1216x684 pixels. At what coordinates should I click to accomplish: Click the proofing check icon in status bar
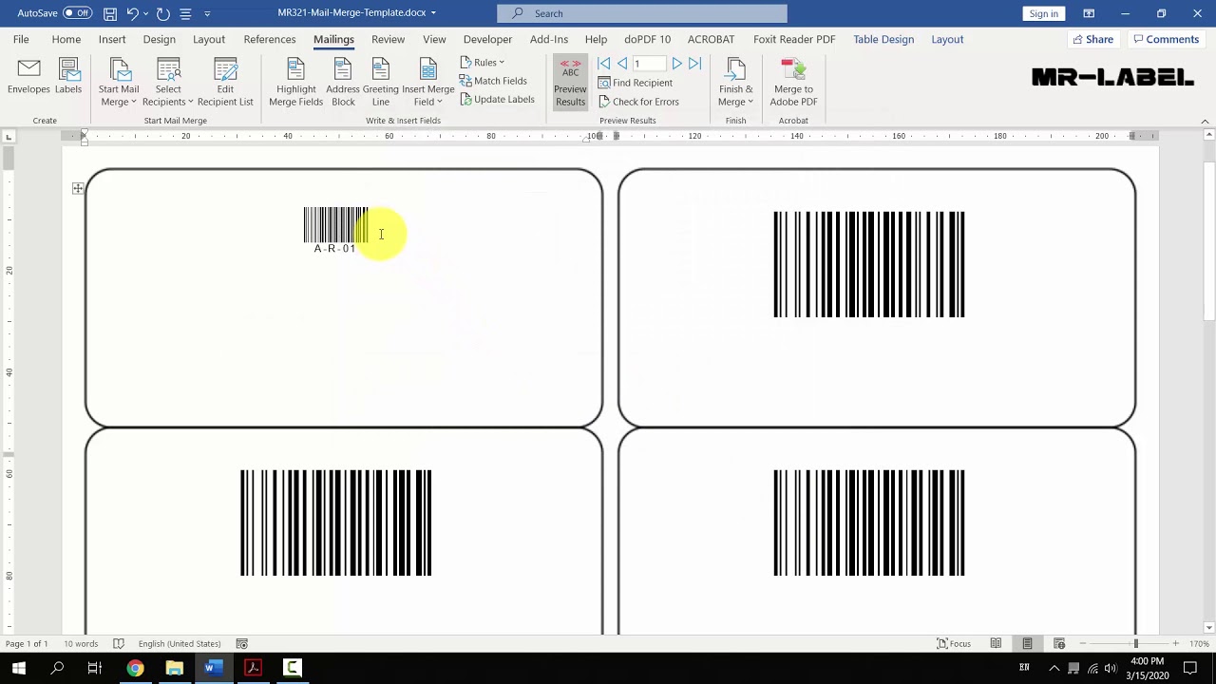(x=119, y=644)
